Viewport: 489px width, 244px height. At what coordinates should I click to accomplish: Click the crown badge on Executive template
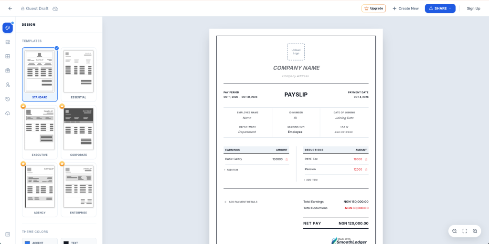23,106
